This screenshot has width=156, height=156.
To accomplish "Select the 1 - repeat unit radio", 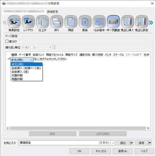I will point(31,47).
